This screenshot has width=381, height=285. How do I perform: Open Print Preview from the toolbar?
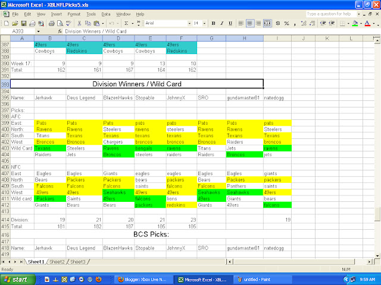tap(60, 23)
